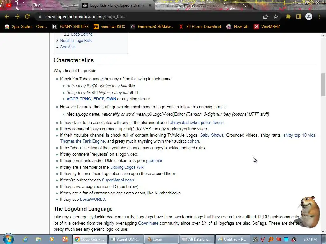Open the Chrome three-dot menu
The image size is (326, 244).
click(319, 17)
